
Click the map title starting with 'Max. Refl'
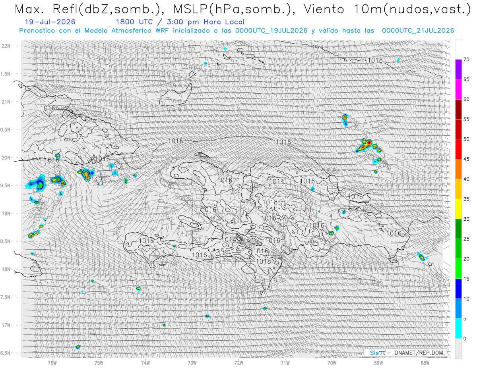pos(242,10)
